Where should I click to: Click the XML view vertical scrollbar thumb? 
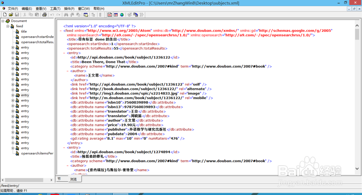pyautogui.click(x=357, y=34)
